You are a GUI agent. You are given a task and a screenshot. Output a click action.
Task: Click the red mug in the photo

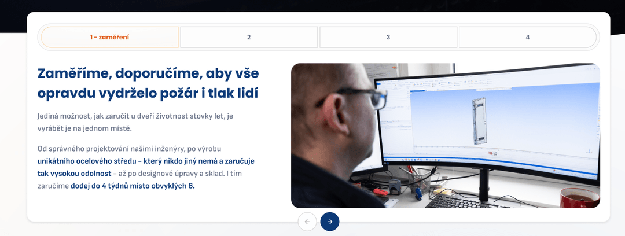(579, 198)
